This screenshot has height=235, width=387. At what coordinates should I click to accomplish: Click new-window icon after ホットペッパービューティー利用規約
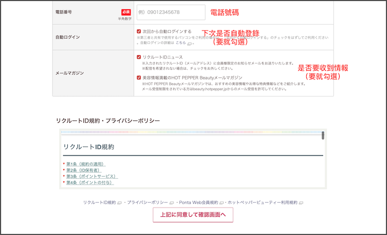coord(301,203)
